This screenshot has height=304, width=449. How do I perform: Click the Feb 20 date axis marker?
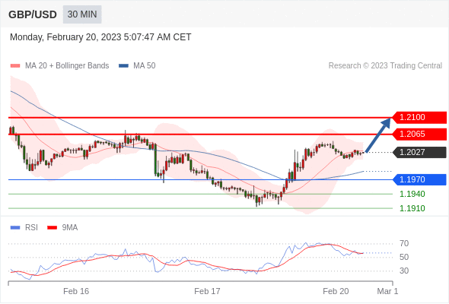[336, 291]
